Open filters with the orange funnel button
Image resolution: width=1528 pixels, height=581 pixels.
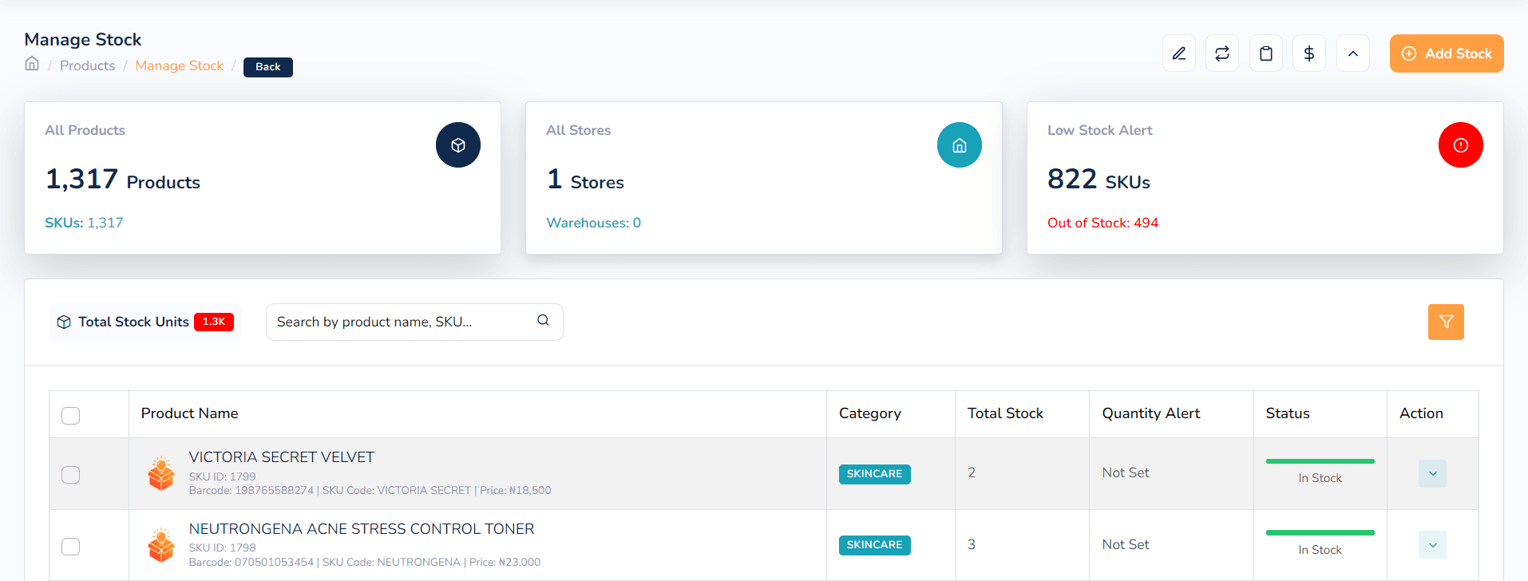(x=1445, y=322)
